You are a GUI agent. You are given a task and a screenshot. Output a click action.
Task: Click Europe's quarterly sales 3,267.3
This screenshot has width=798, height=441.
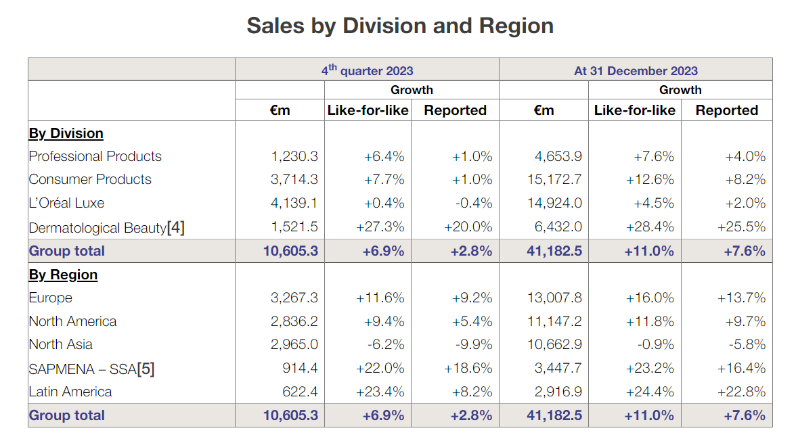294,298
